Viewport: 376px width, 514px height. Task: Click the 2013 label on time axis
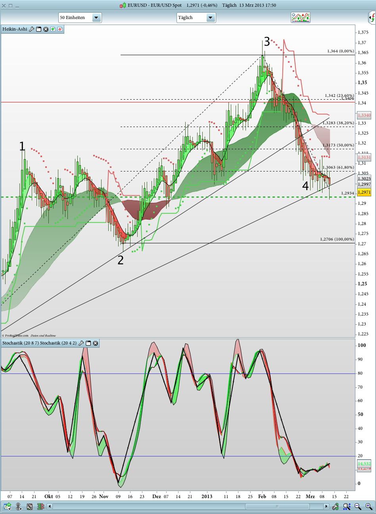[x=207, y=497]
